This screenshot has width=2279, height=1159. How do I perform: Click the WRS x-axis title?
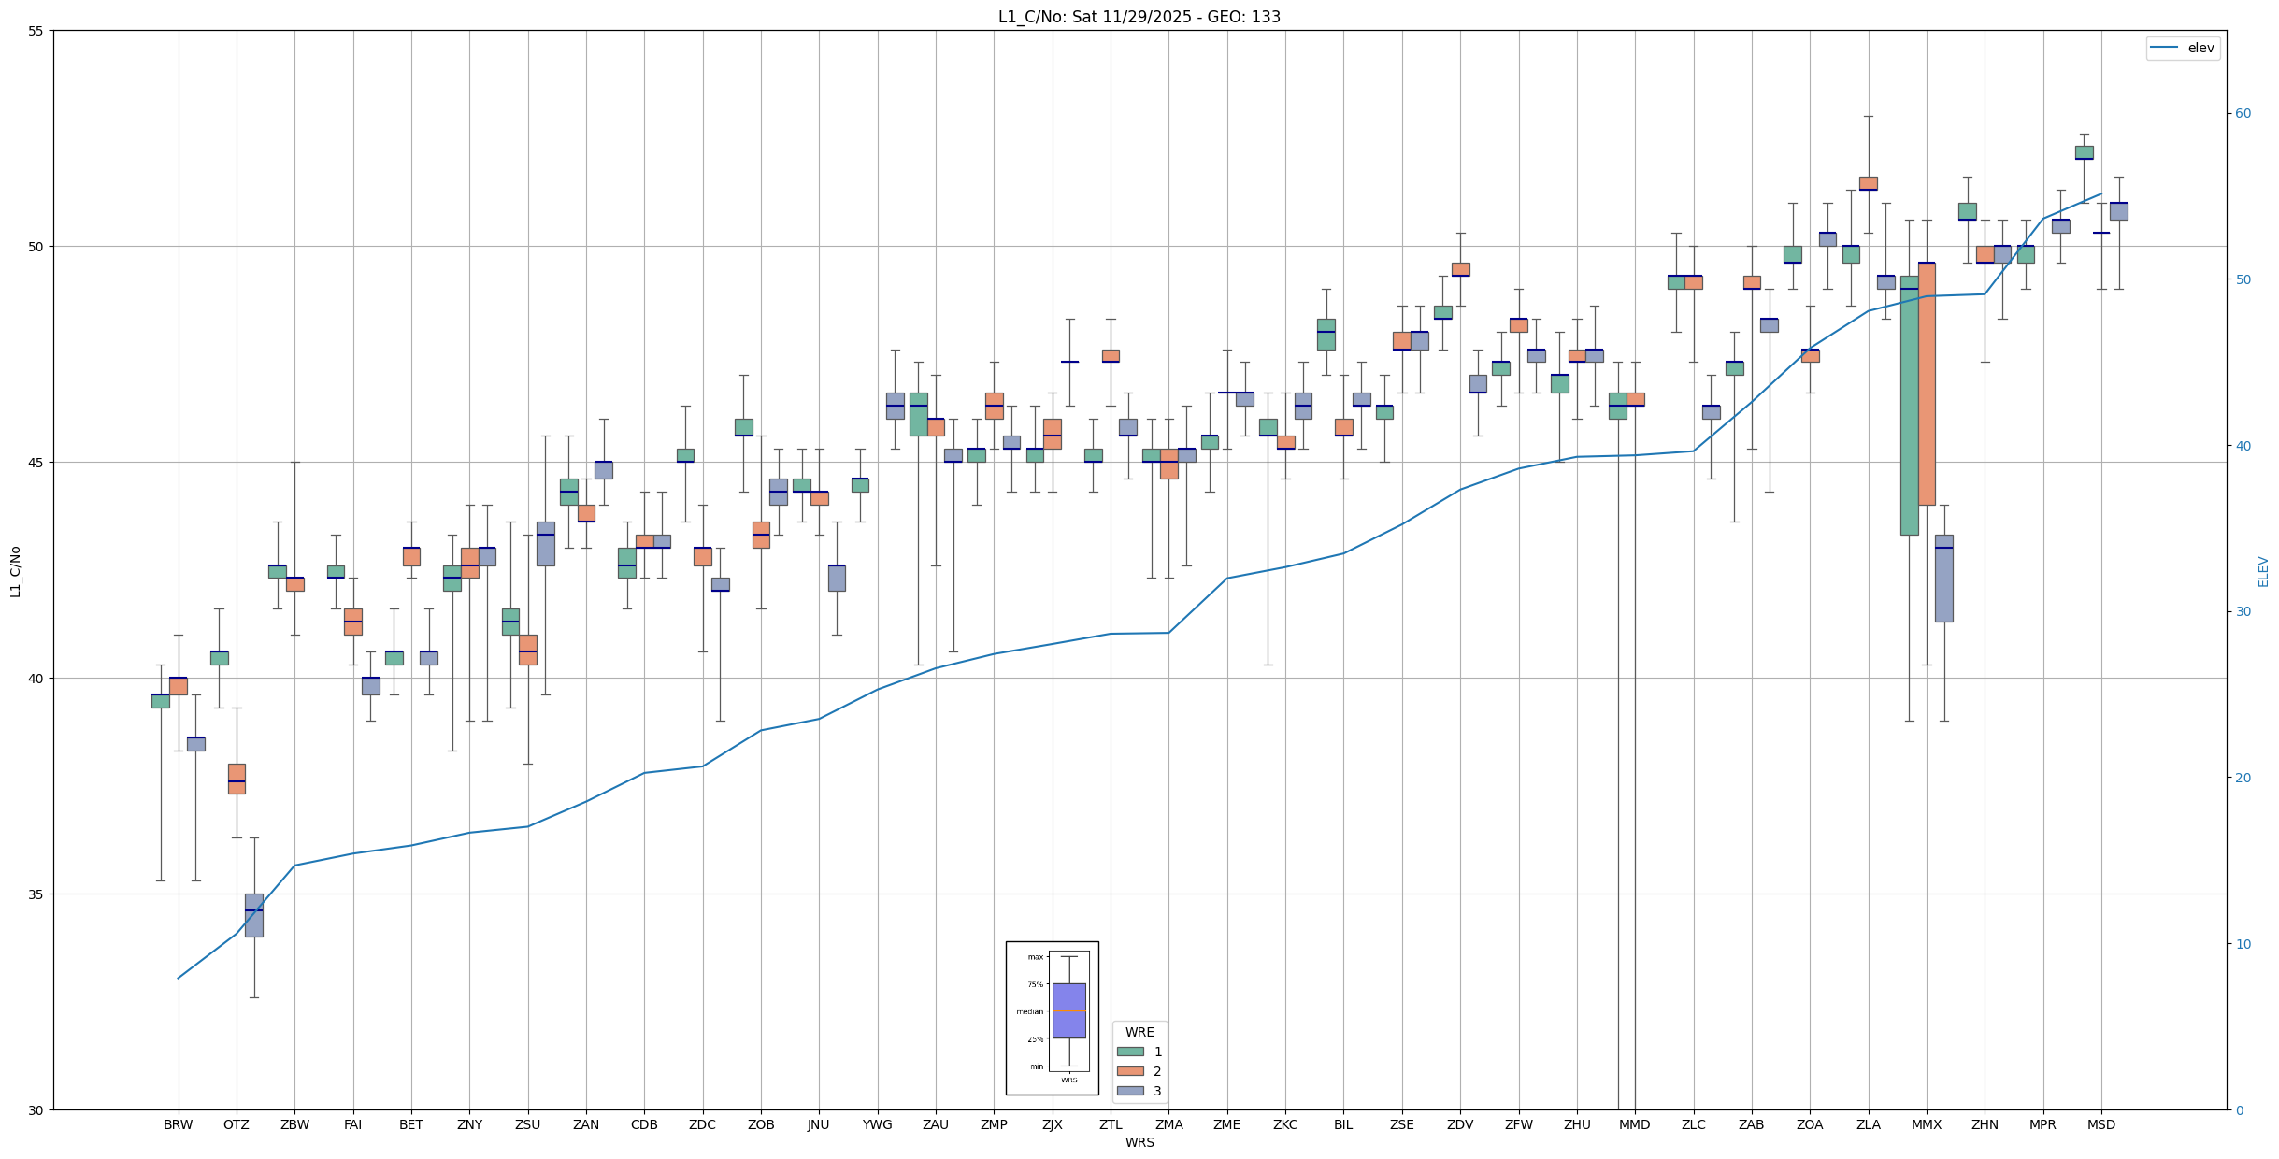pyautogui.click(x=1139, y=1142)
